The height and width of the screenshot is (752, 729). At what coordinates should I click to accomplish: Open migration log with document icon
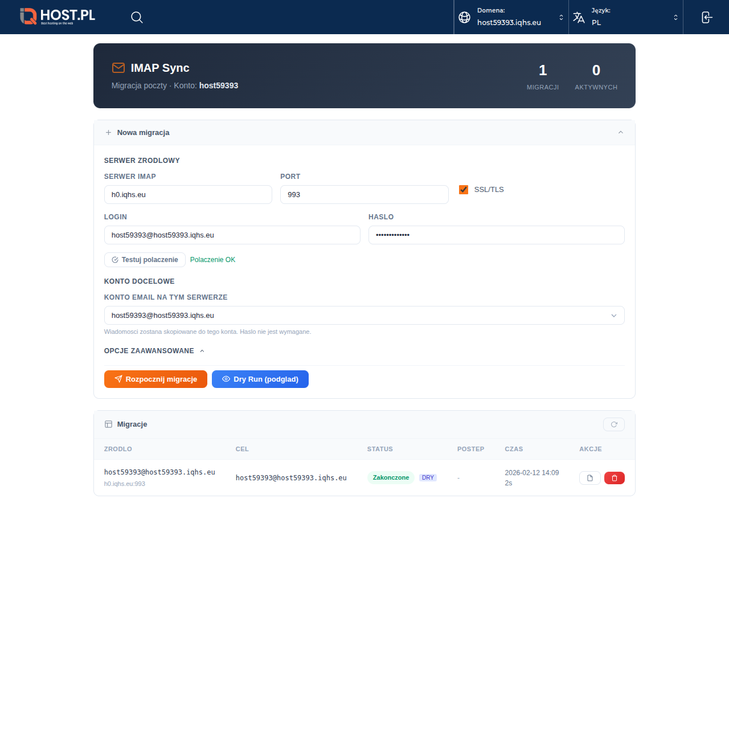coord(589,478)
